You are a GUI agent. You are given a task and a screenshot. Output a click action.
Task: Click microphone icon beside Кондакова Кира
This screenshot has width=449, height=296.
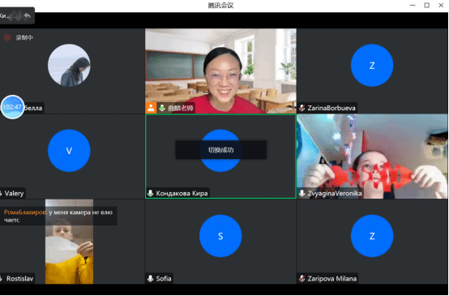click(x=150, y=194)
